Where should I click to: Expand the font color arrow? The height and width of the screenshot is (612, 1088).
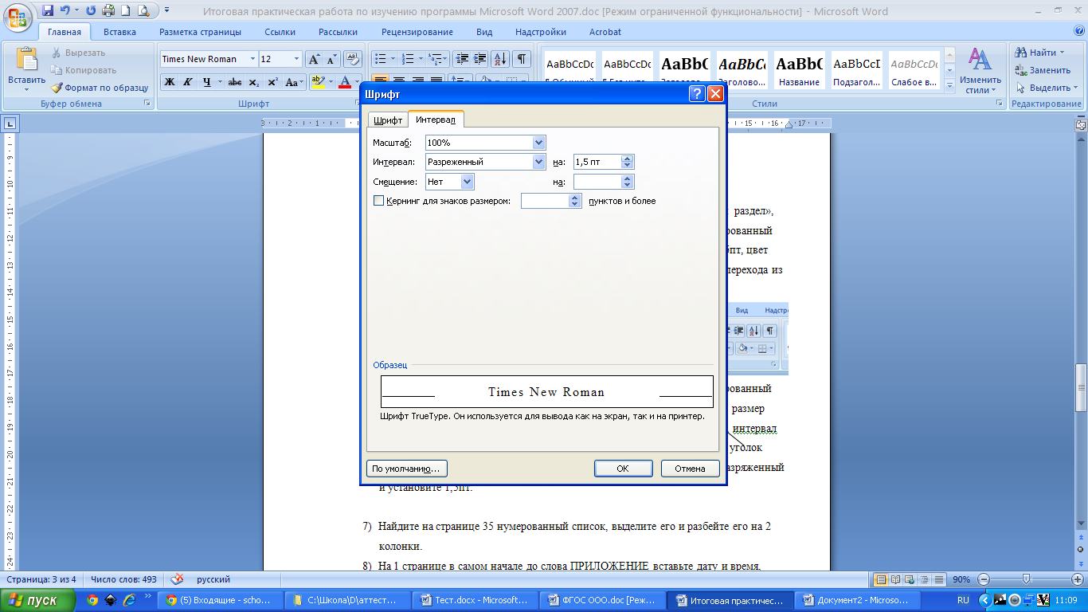(356, 81)
